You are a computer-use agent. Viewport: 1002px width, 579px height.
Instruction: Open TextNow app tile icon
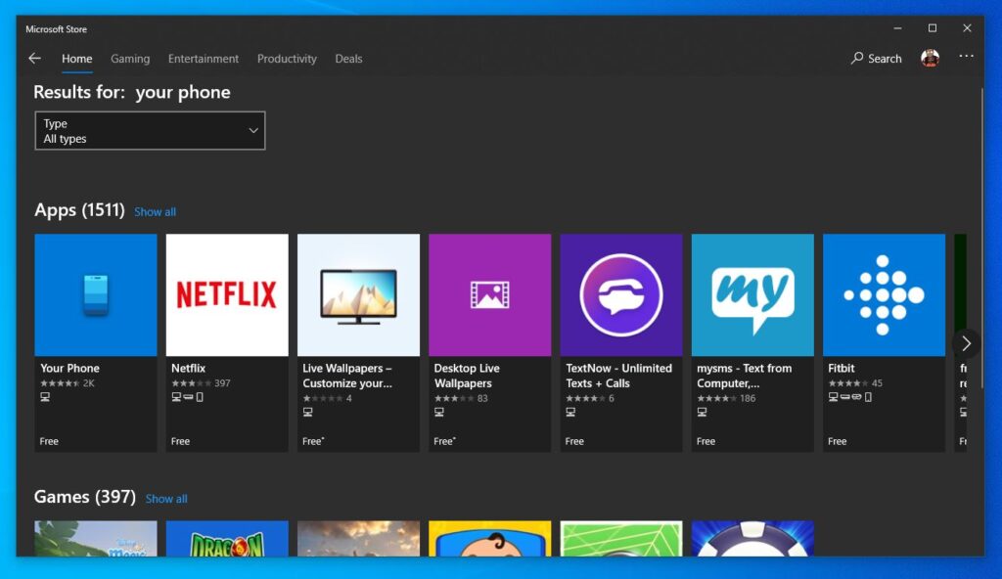pyautogui.click(x=621, y=294)
